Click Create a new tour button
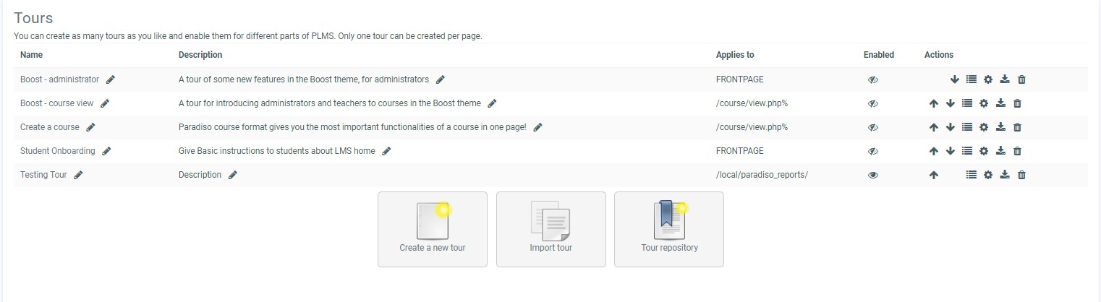This screenshot has height=302, width=1101. pyautogui.click(x=432, y=229)
